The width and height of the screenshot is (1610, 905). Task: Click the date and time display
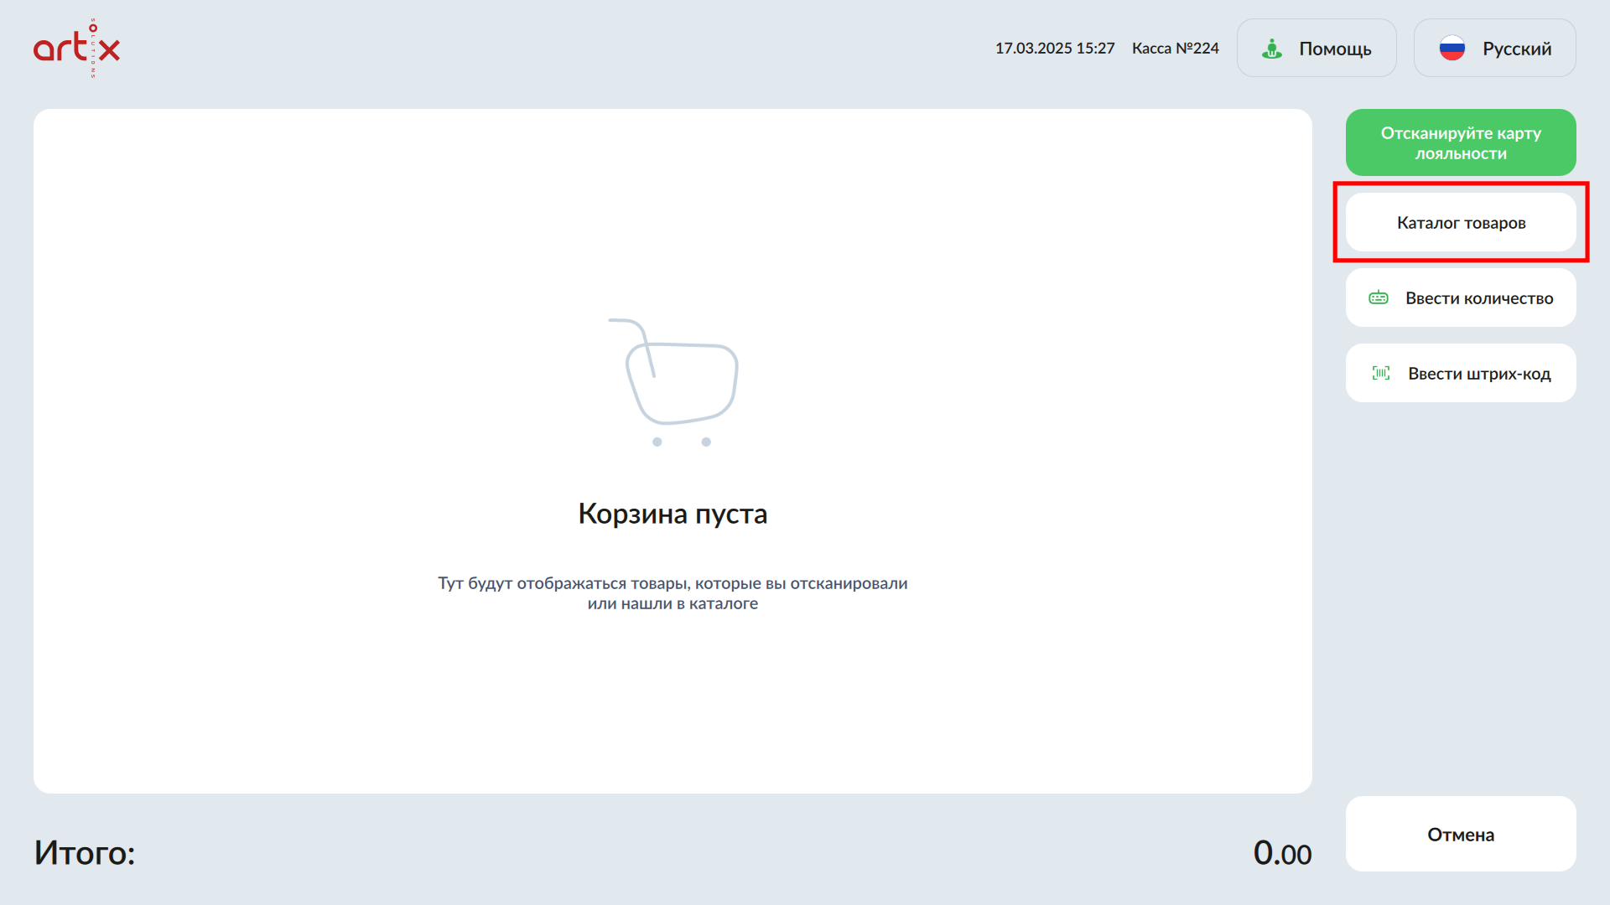click(1054, 49)
